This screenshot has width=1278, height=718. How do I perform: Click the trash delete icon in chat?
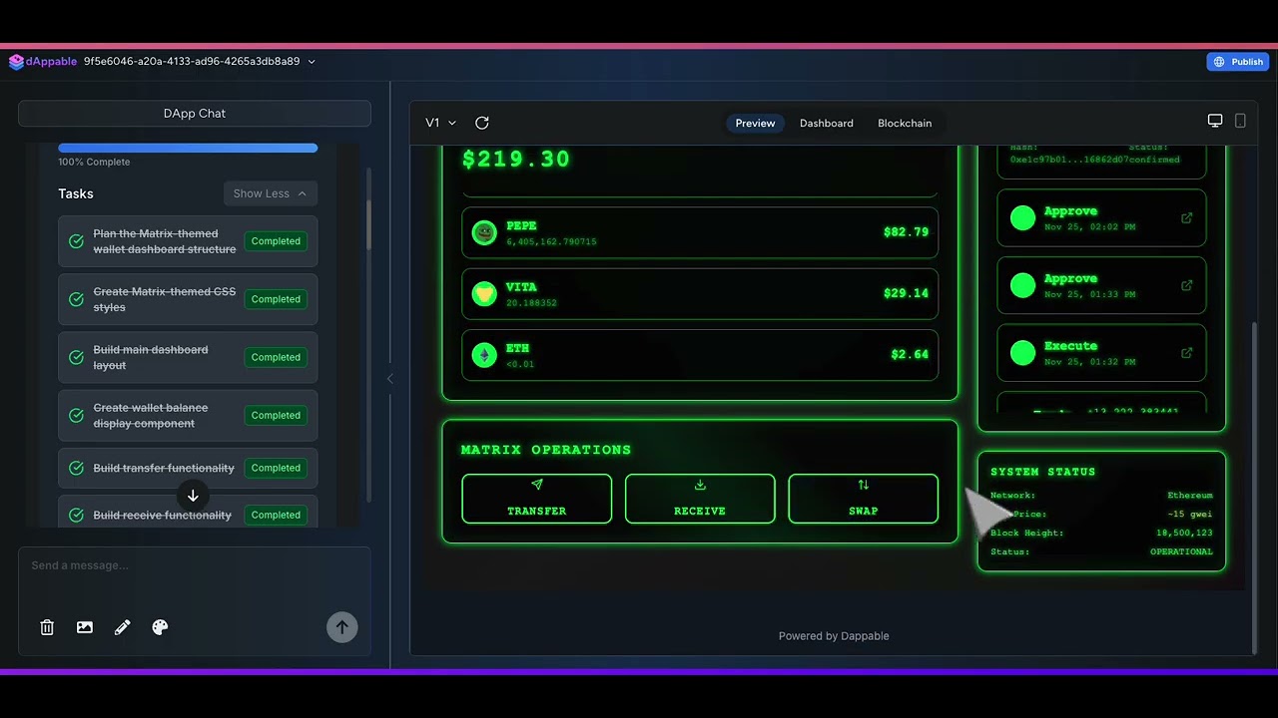click(x=47, y=627)
